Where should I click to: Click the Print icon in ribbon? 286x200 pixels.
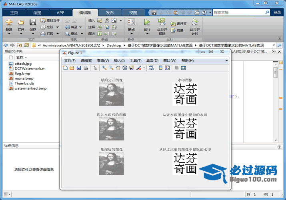[x=43, y=34]
